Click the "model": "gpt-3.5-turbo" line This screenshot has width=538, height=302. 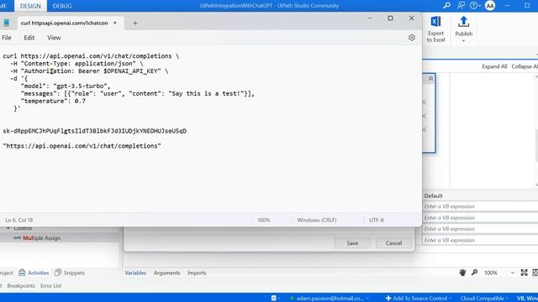(x=66, y=86)
